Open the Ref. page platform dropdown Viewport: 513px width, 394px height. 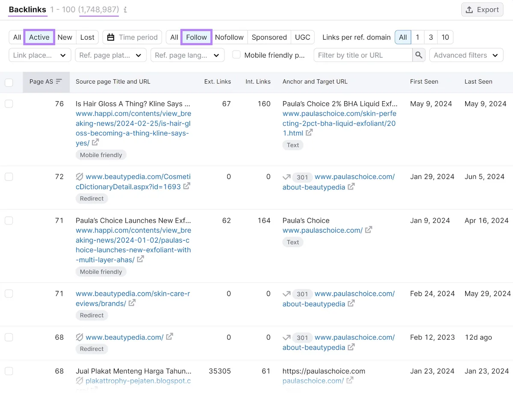coord(111,55)
